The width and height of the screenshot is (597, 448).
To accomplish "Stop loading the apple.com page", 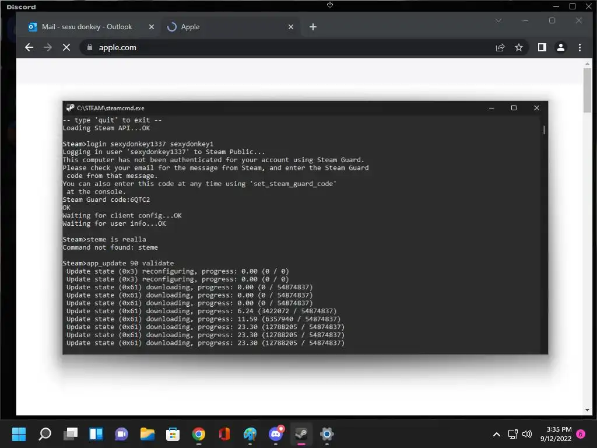I will 66,47.
